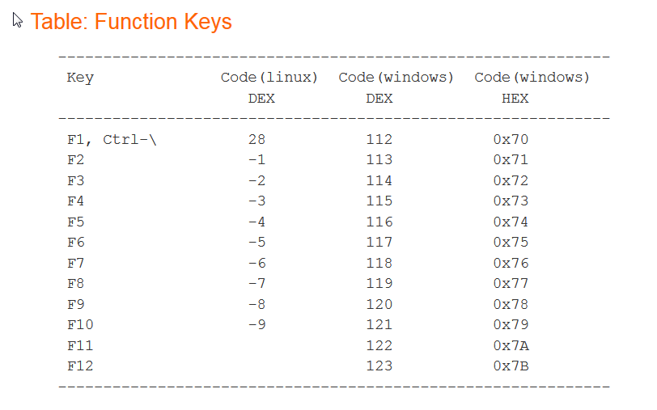
Task: Select the hex value 0x77
Action: (x=511, y=283)
